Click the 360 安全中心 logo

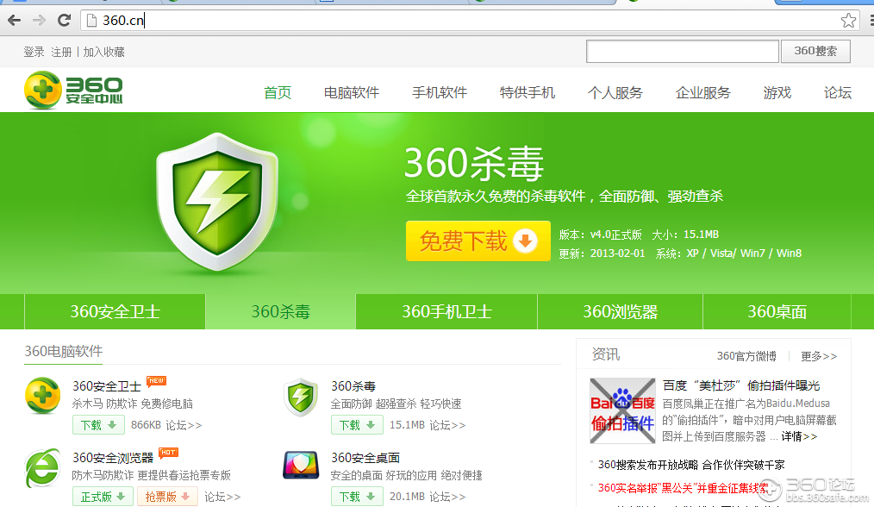point(73,90)
